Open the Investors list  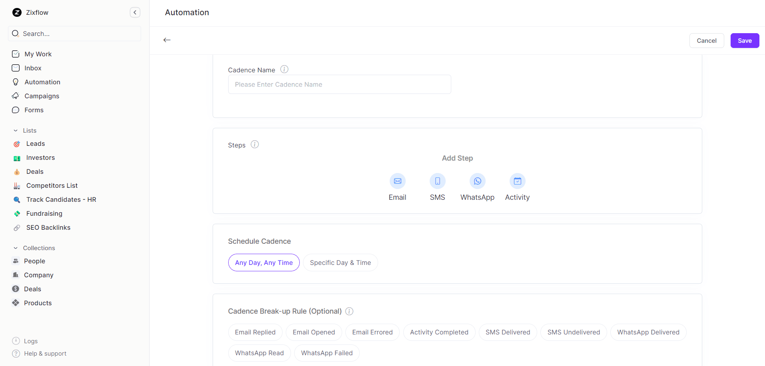40,157
